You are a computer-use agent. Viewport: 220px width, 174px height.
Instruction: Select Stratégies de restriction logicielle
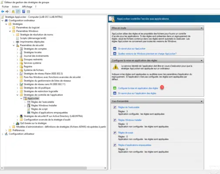[41, 91]
